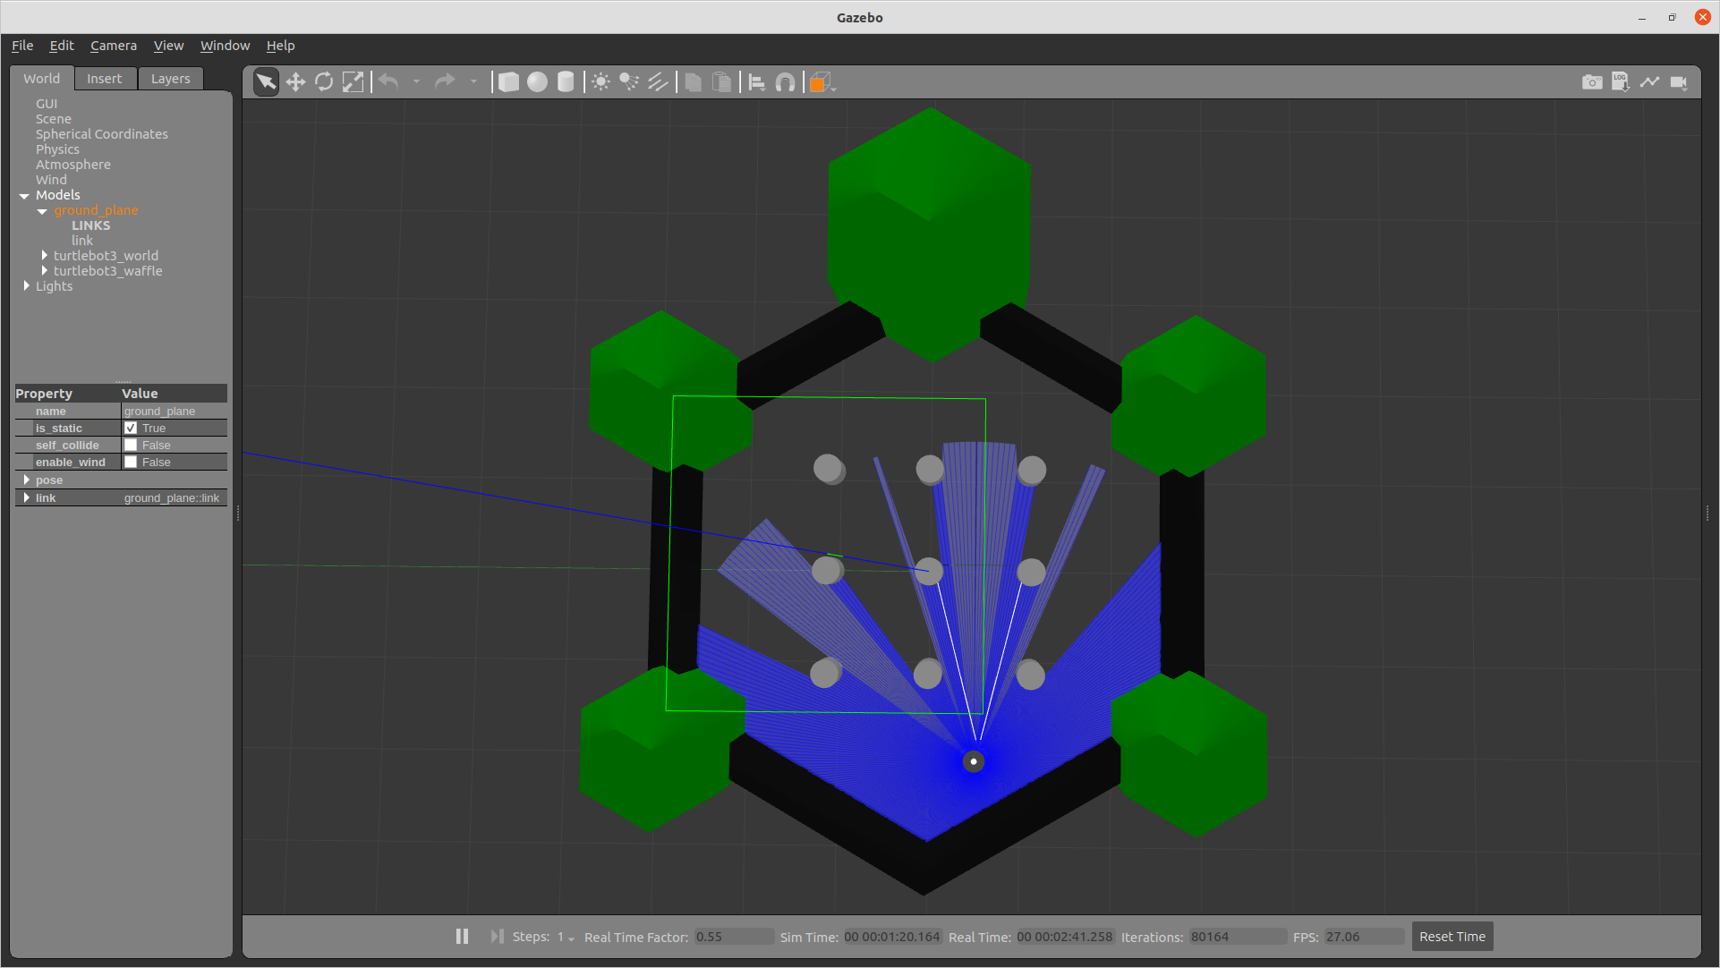Viewport: 1720px width, 968px height.
Task: Toggle the self_collide checkbox
Action: (131, 446)
